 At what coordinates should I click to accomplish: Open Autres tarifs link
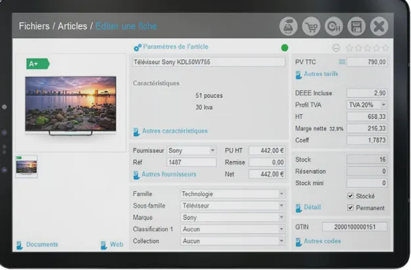click(321, 74)
